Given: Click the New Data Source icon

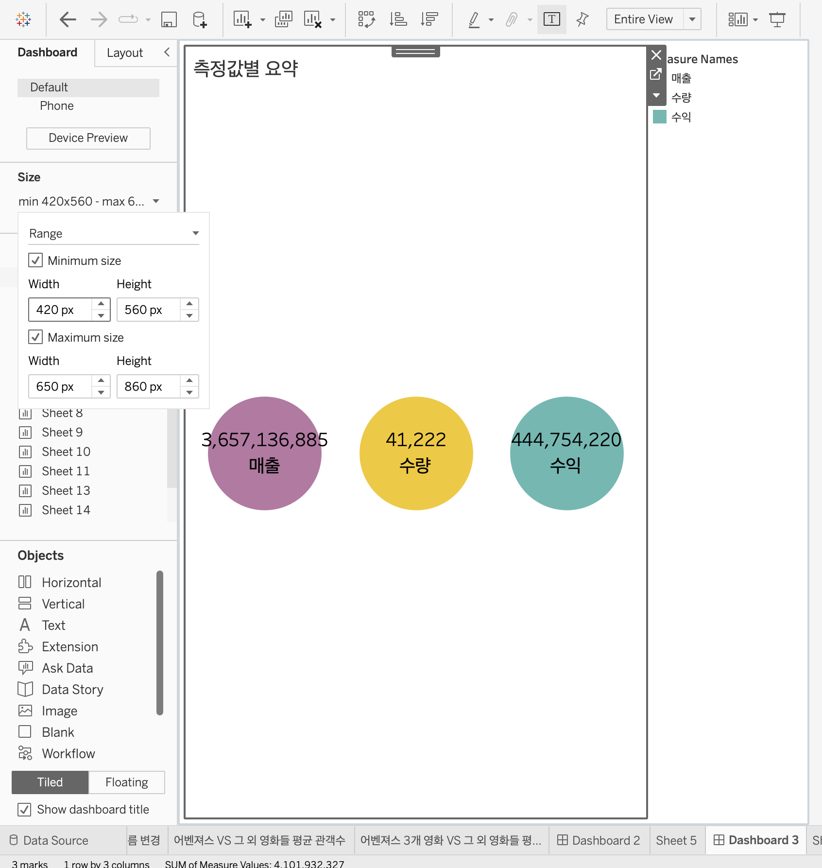Looking at the screenshot, I should point(200,19).
